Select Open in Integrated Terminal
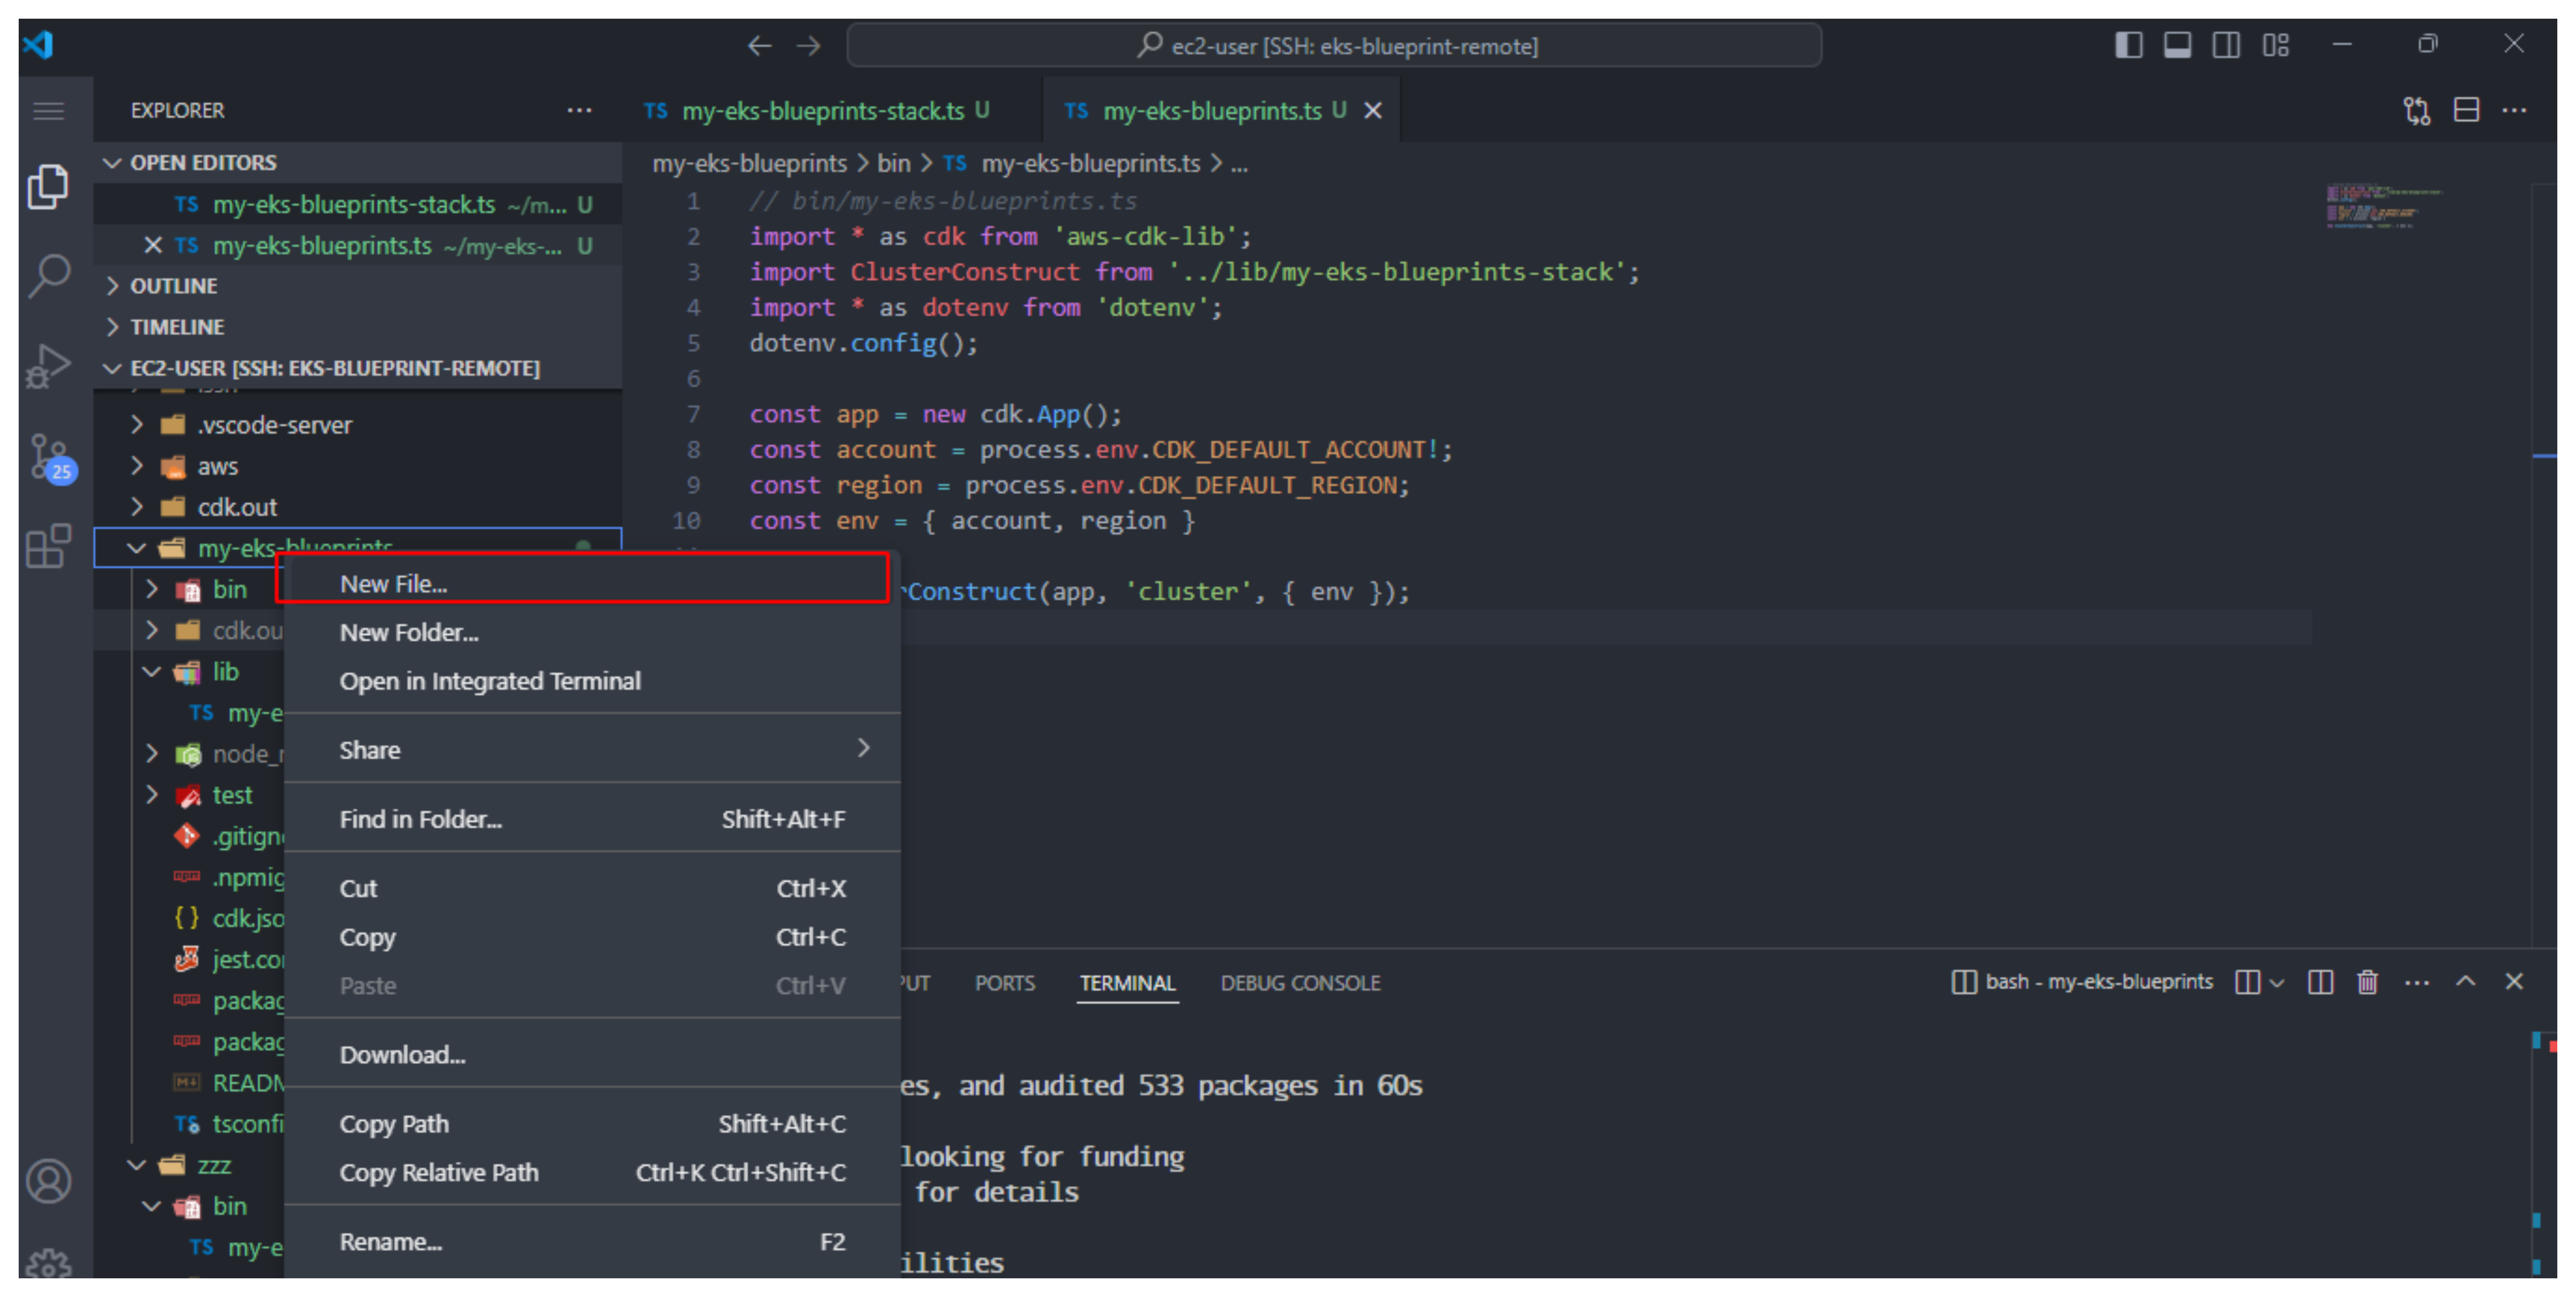The width and height of the screenshot is (2576, 1297). click(x=592, y=681)
